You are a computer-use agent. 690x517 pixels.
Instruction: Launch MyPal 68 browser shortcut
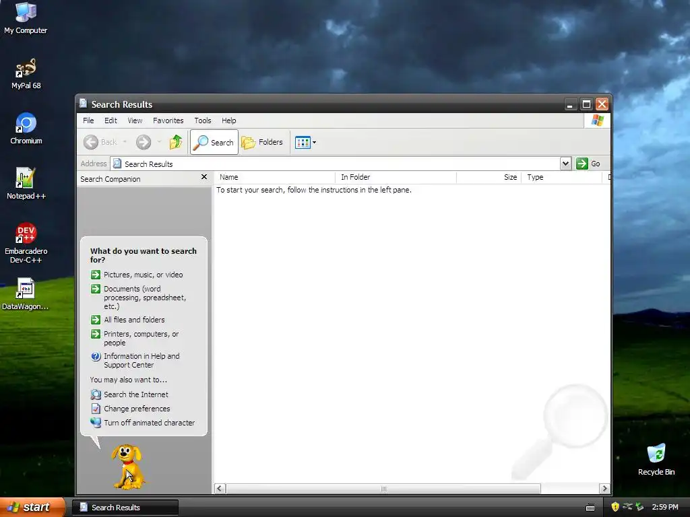click(26, 73)
